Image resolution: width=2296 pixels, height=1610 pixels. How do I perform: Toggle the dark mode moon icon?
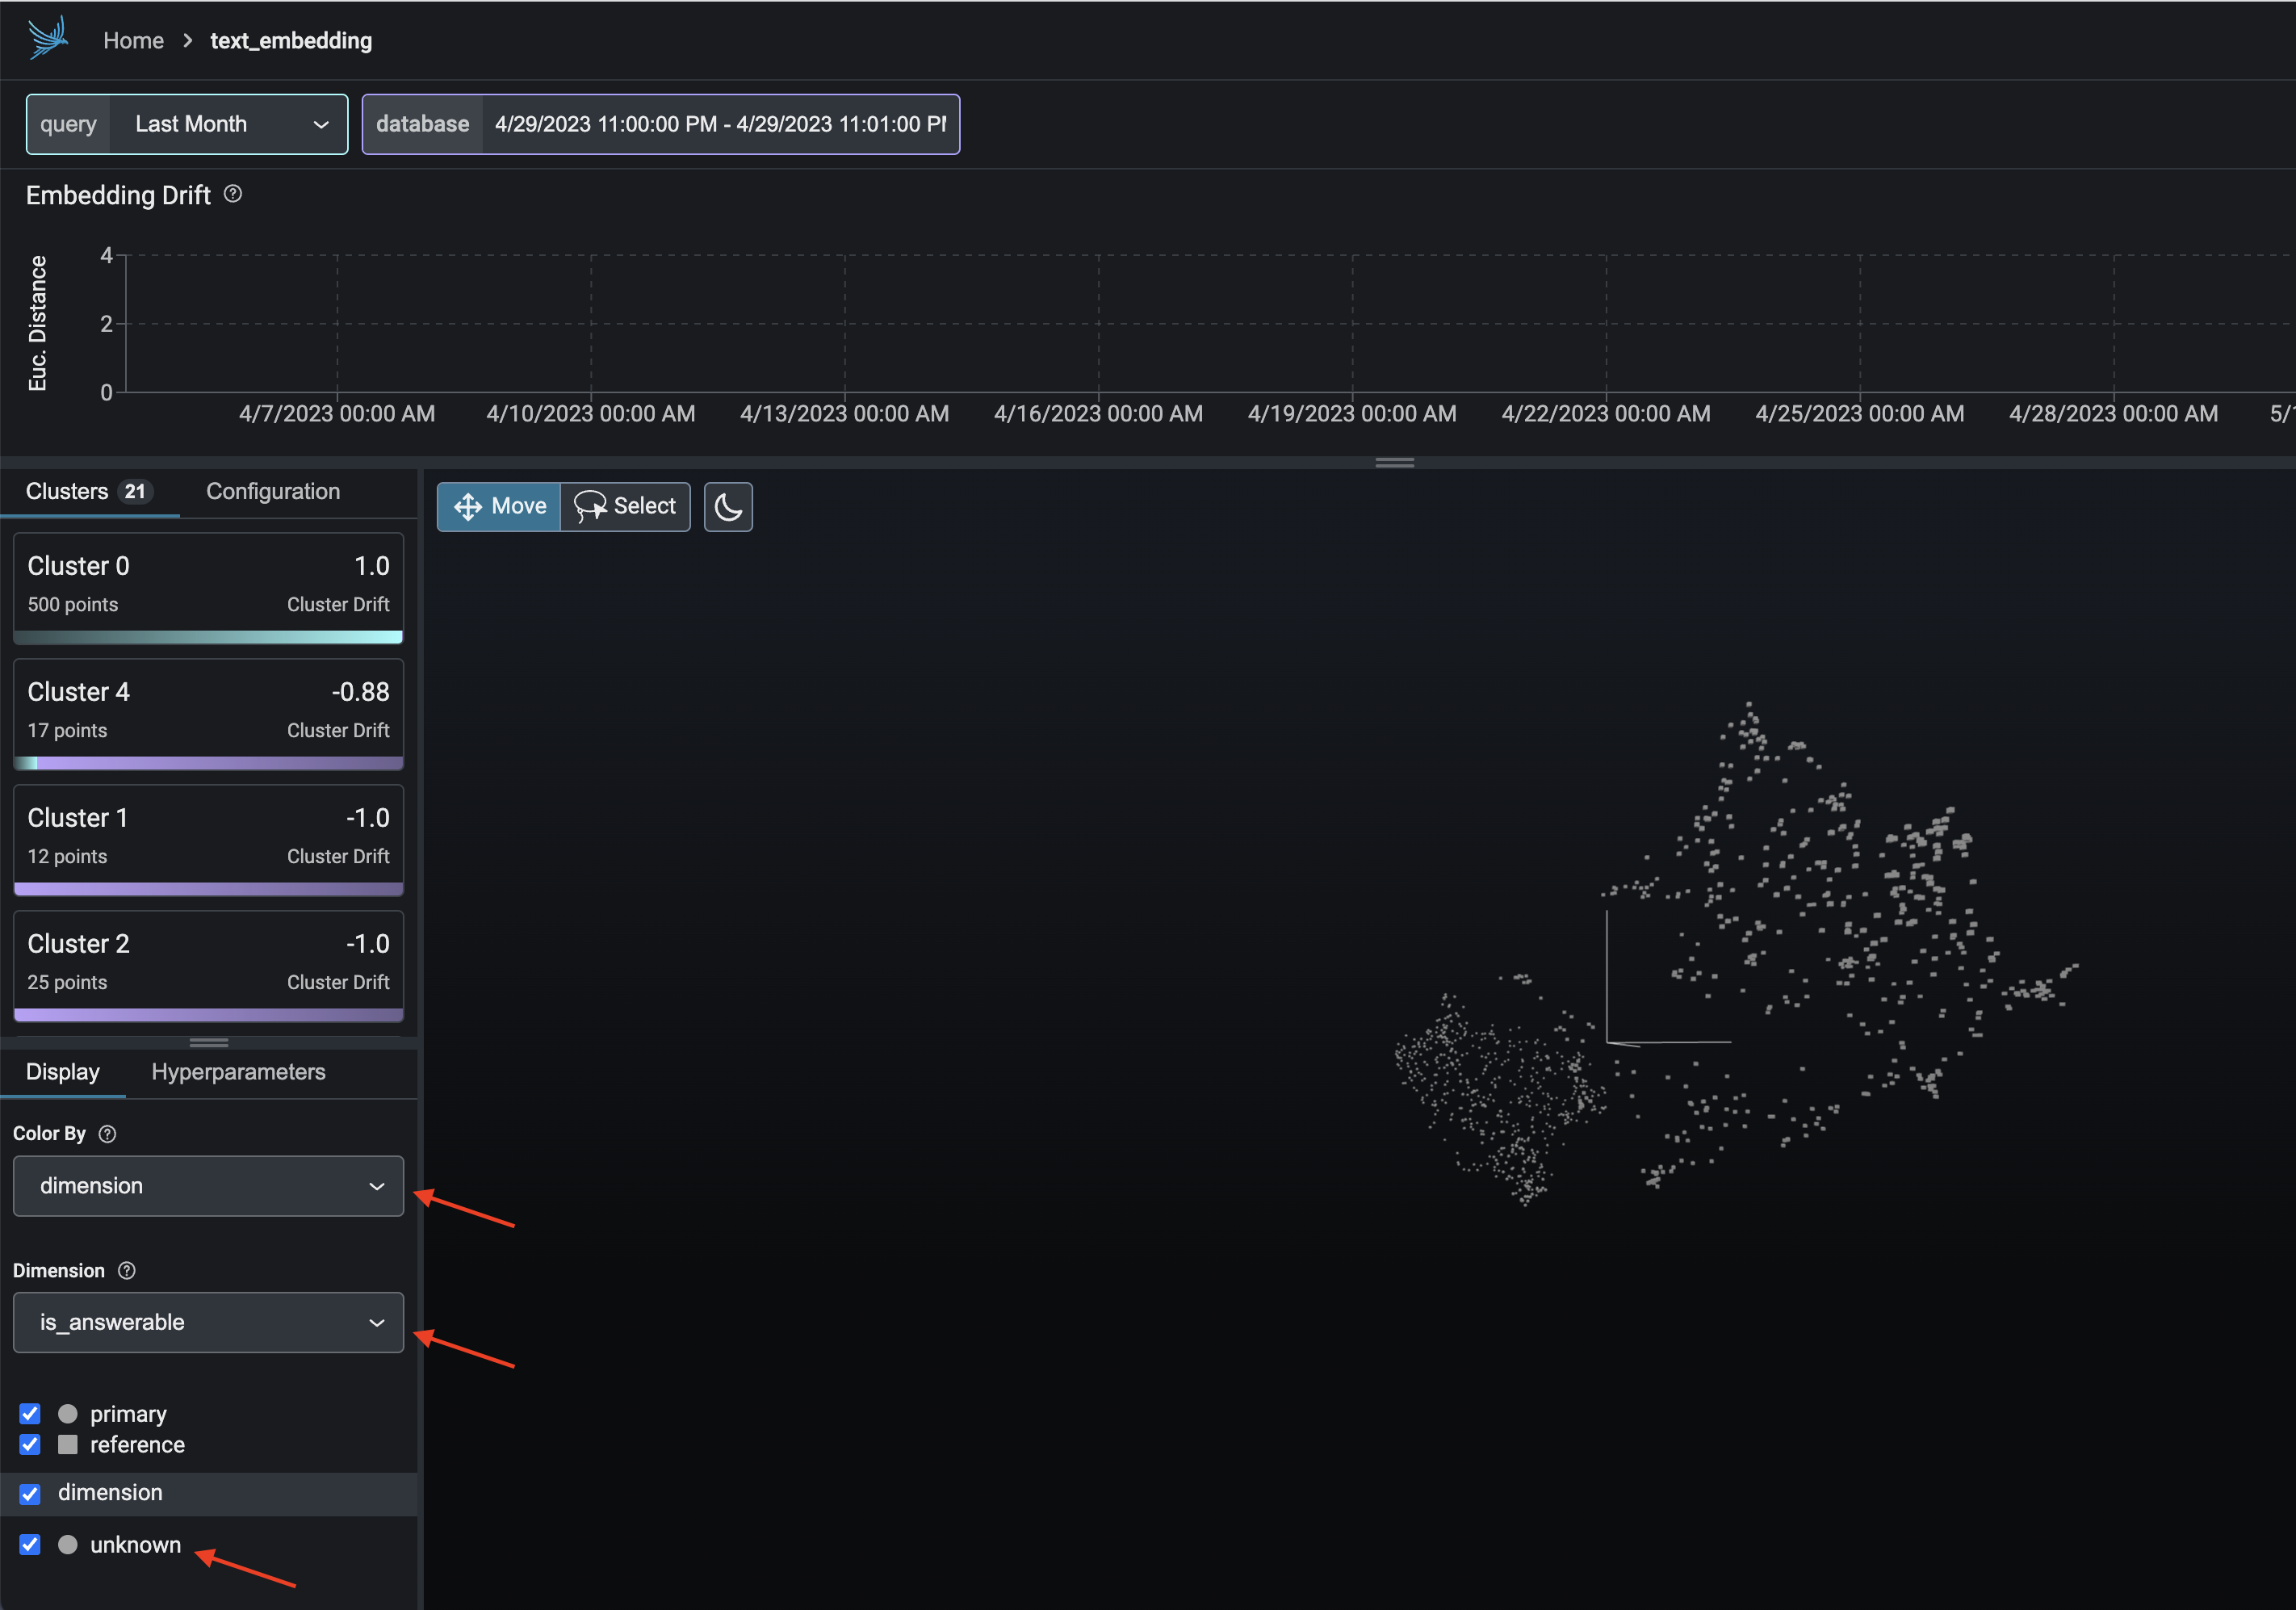coord(728,507)
